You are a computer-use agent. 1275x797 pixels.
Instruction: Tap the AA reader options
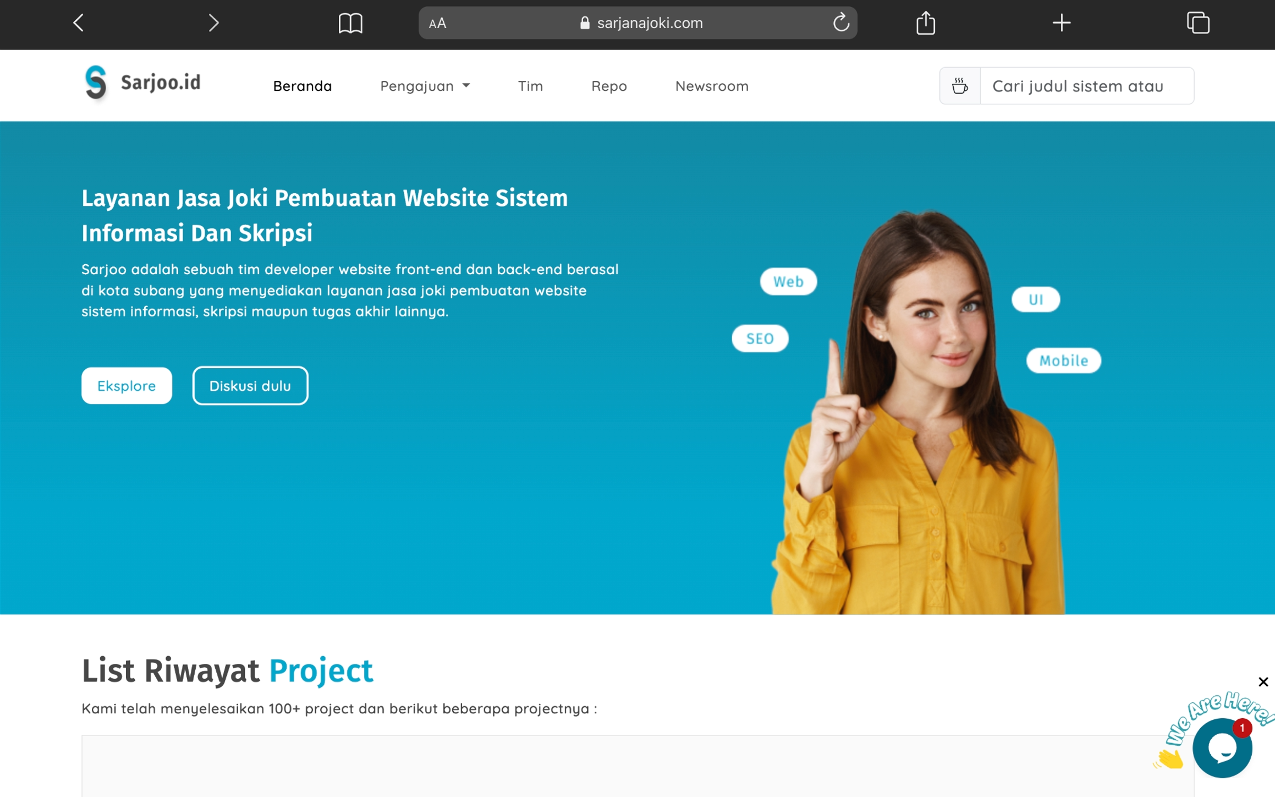[x=438, y=23]
